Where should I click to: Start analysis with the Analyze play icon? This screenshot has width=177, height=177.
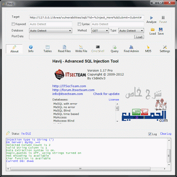coord(151,18)
